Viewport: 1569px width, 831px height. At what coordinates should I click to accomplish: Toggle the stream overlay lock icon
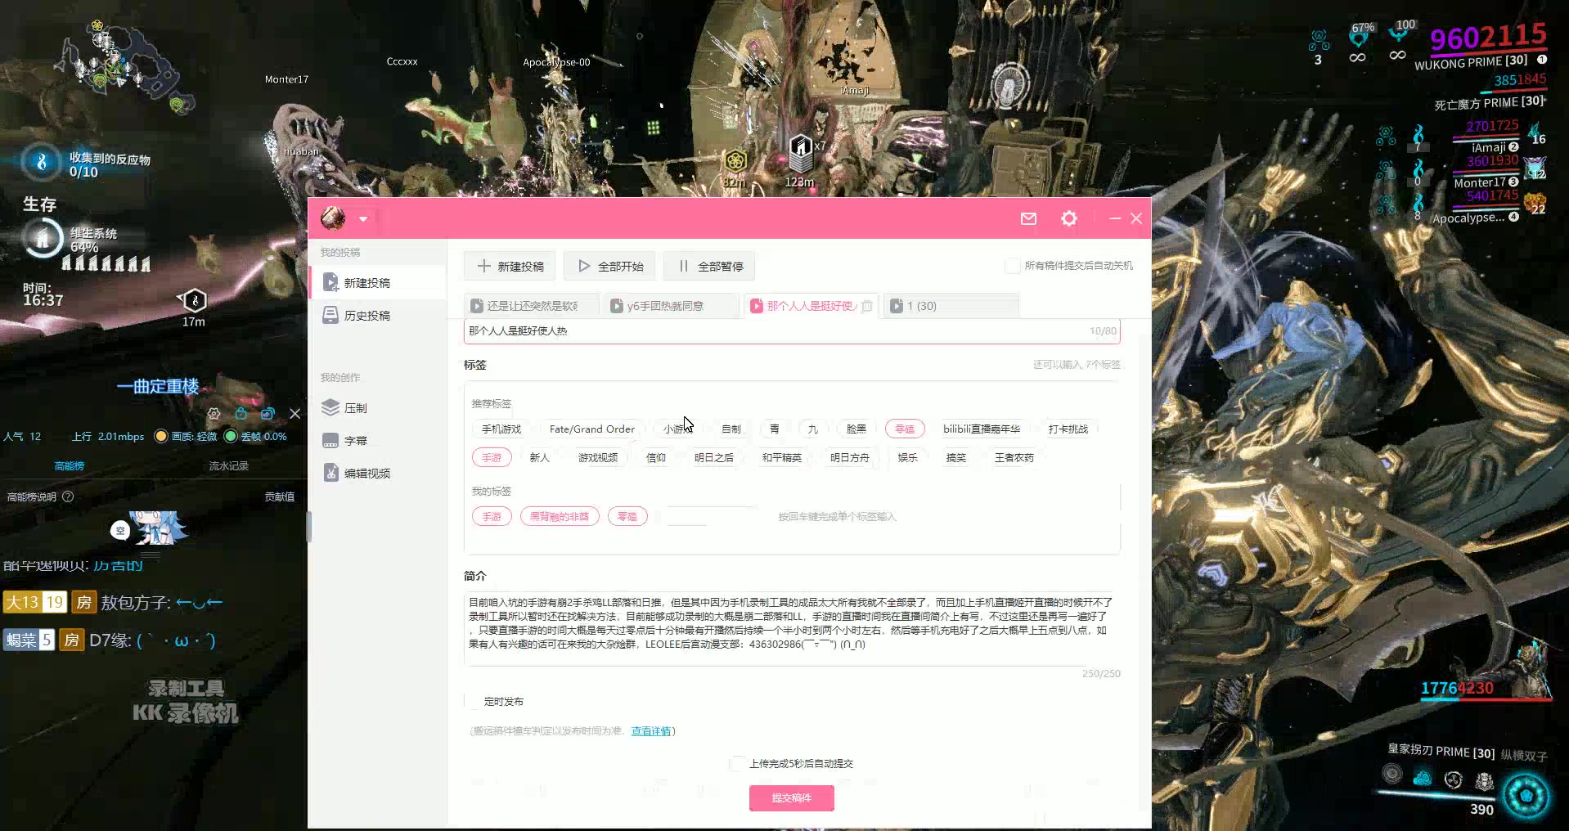point(241,414)
